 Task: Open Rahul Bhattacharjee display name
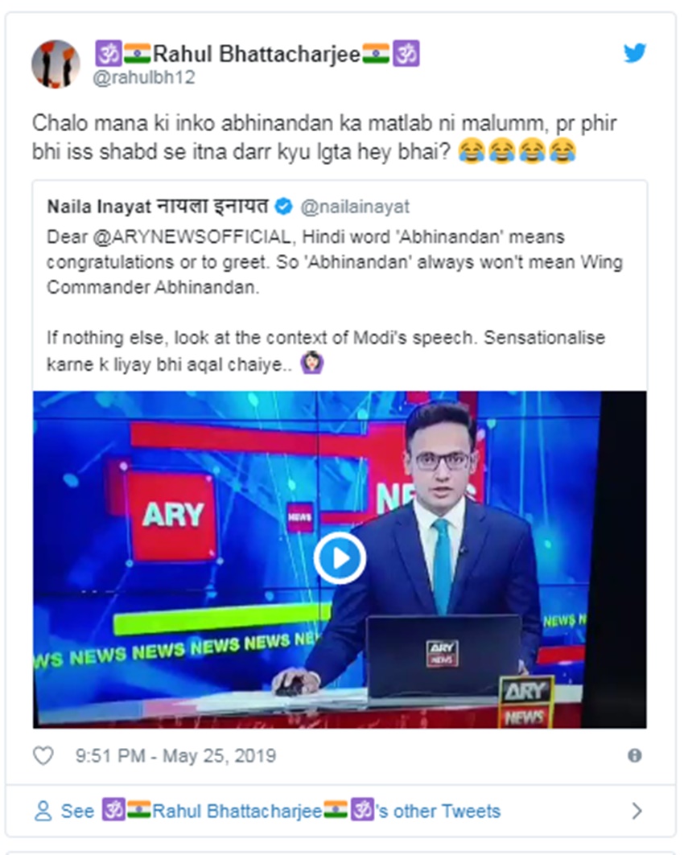point(258,54)
